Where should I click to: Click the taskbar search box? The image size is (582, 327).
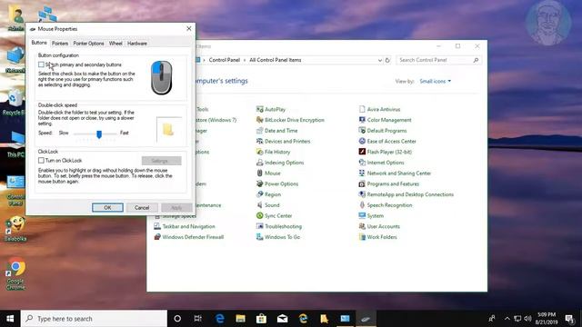pyautogui.click(x=94, y=319)
